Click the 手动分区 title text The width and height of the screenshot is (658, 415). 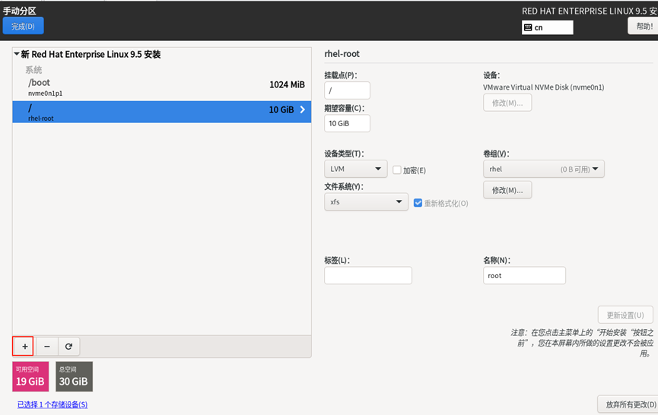(19, 11)
